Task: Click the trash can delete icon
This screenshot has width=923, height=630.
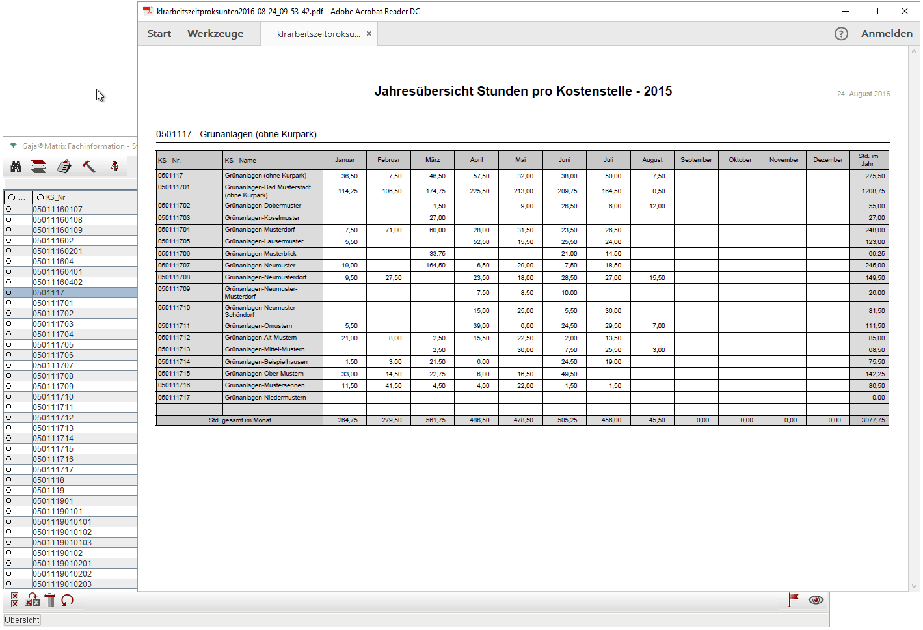Action: [50, 600]
